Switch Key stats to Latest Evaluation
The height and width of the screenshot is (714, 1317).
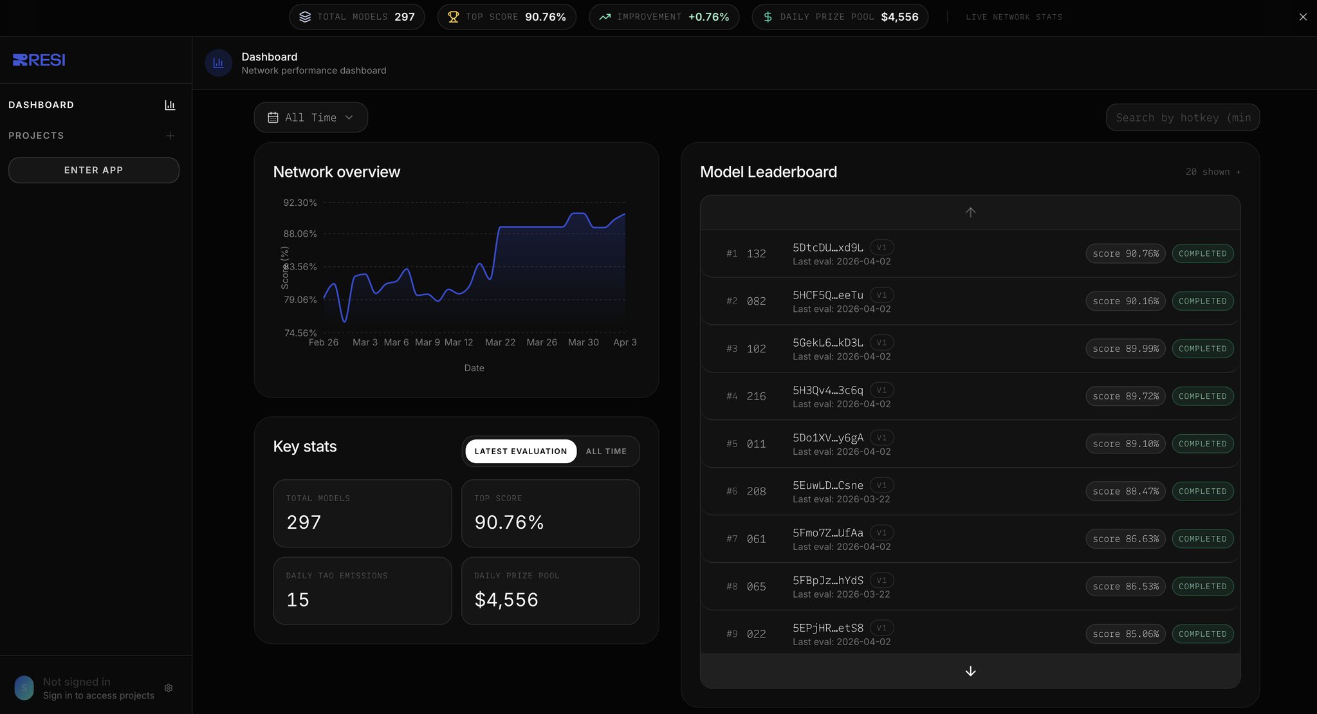point(520,452)
